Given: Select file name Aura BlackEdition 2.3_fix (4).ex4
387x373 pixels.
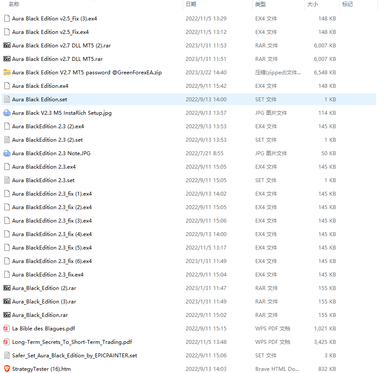Looking at the screenshot, I should pyautogui.click(x=52, y=234).
